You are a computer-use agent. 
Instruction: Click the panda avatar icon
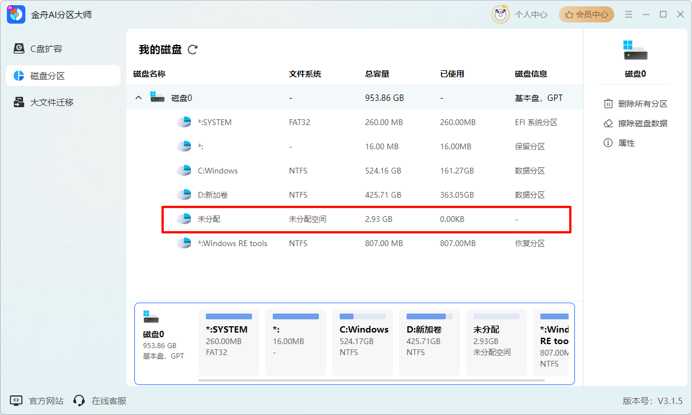coord(500,14)
